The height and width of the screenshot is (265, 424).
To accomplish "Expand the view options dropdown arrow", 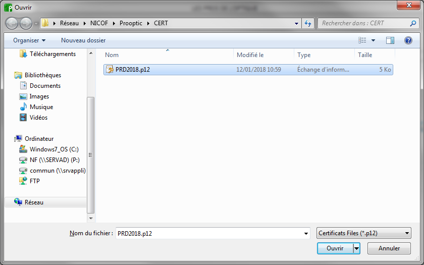I will 373,40.
